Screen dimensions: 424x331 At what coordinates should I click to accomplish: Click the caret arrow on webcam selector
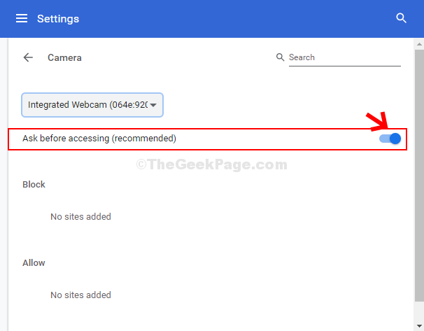pyautogui.click(x=153, y=106)
